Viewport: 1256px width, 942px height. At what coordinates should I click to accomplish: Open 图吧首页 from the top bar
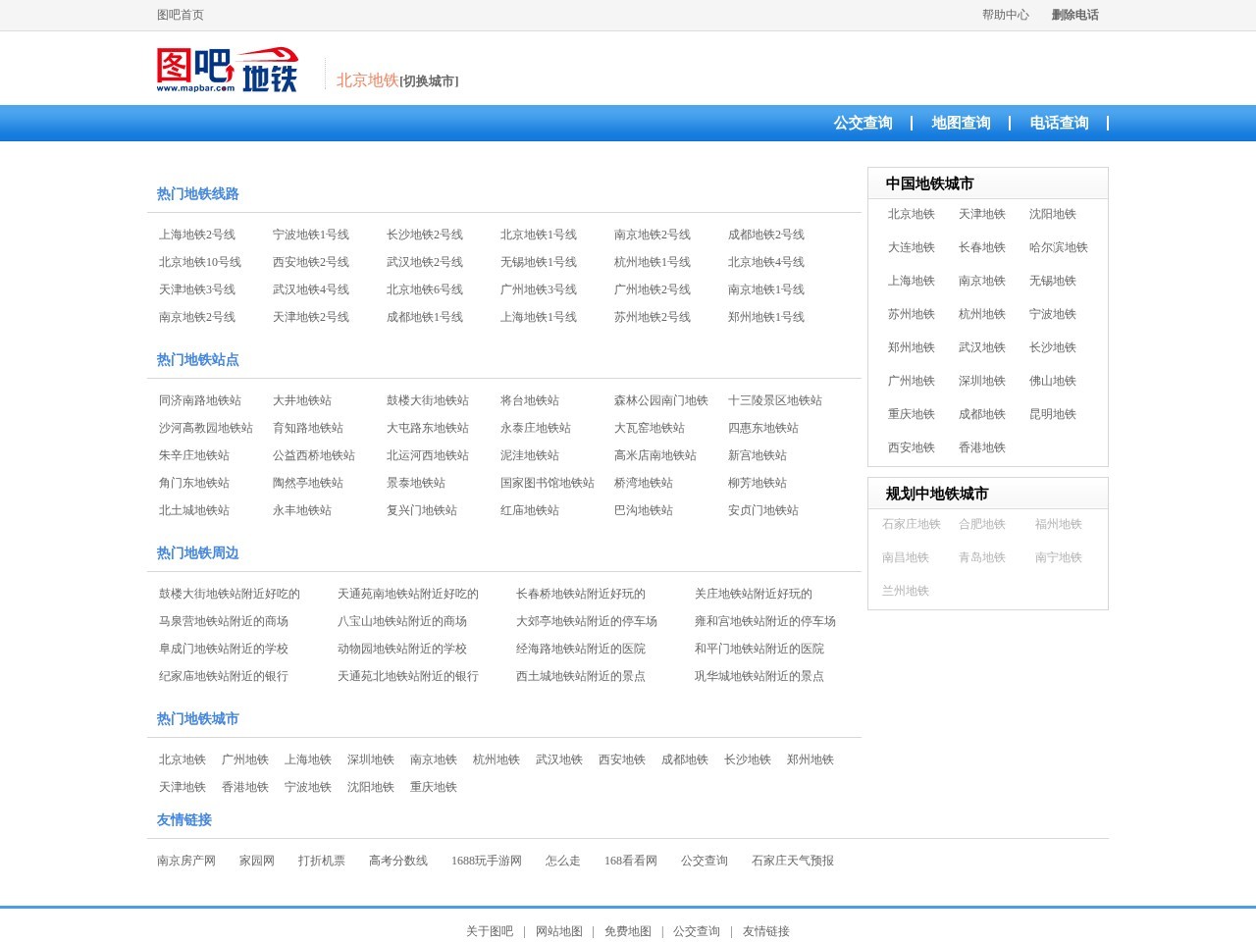(x=178, y=15)
